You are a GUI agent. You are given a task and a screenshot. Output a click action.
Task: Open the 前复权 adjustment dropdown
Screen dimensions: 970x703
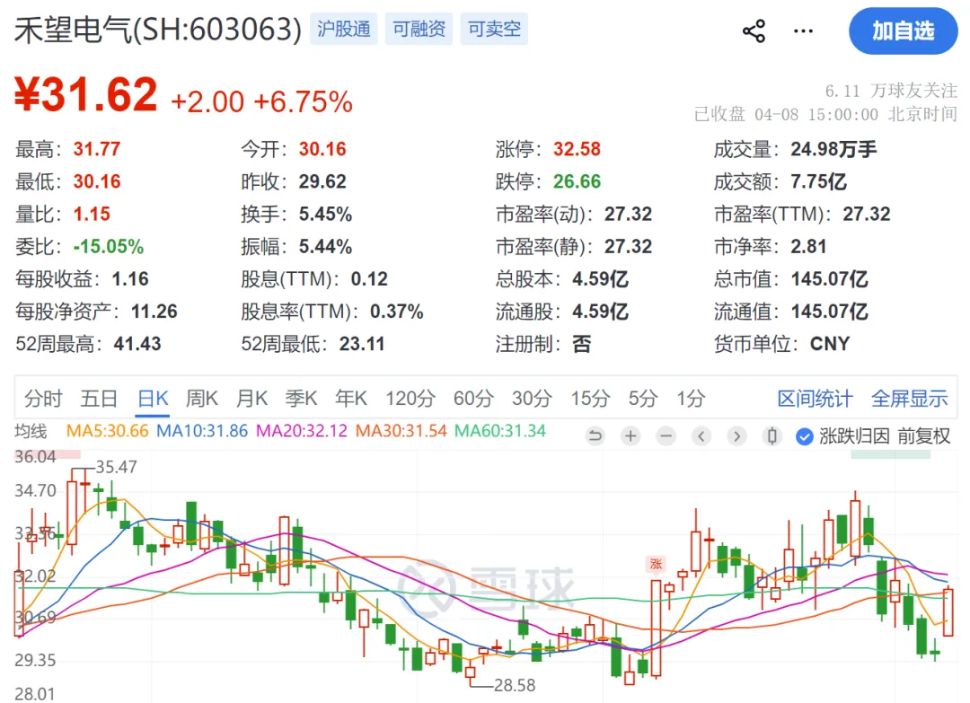923,436
